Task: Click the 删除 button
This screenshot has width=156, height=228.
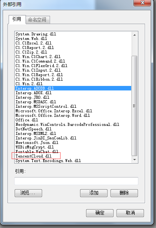Action: click(x=124, y=193)
